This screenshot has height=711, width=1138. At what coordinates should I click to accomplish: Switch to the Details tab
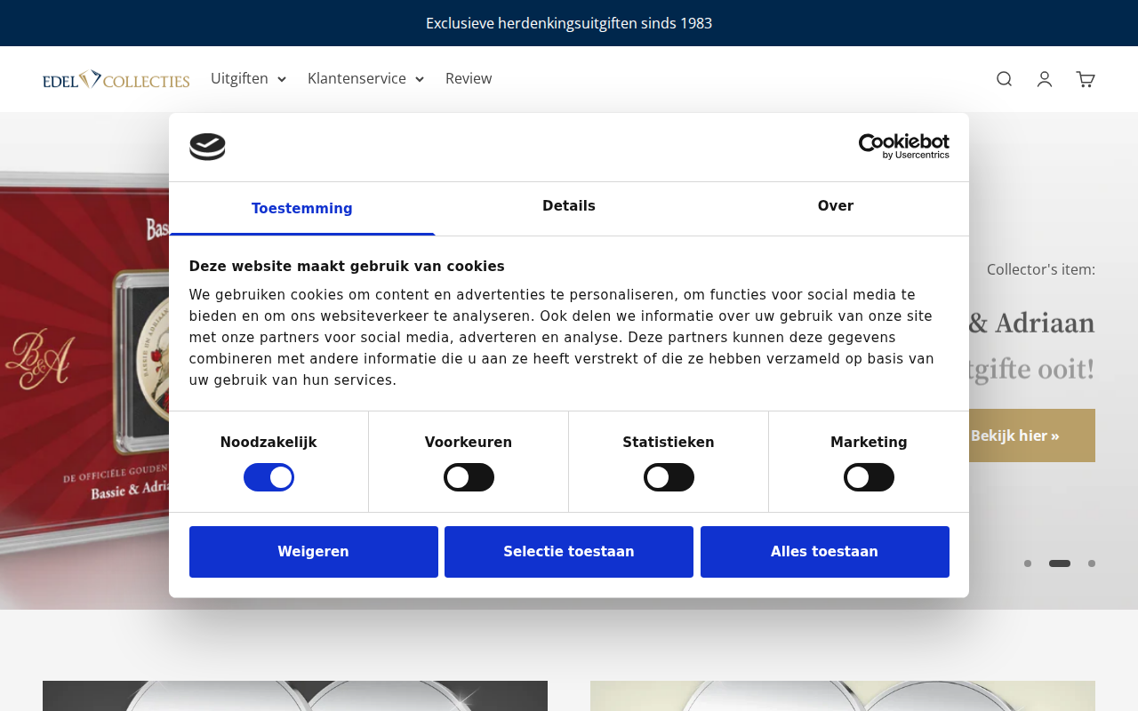pyautogui.click(x=569, y=206)
